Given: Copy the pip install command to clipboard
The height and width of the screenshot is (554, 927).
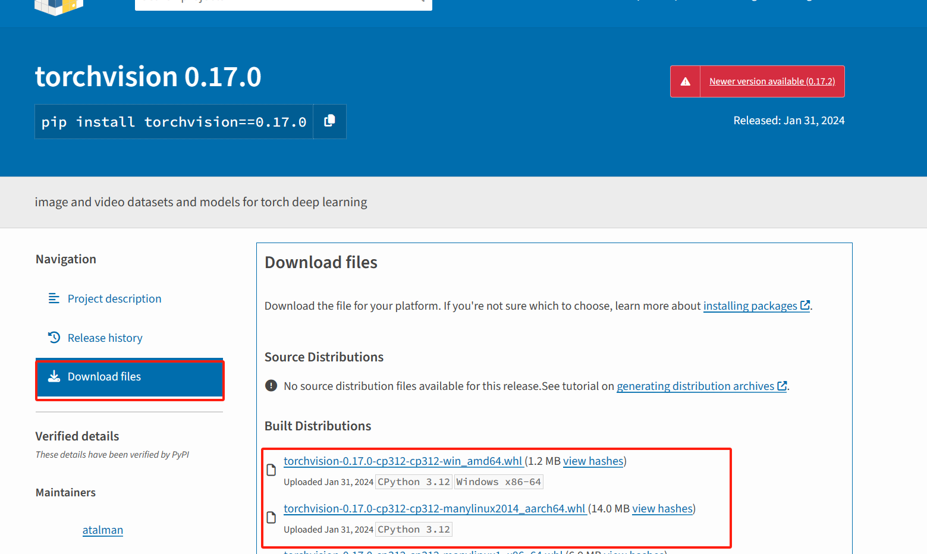Looking at the screenshot, I should [329, 121].
